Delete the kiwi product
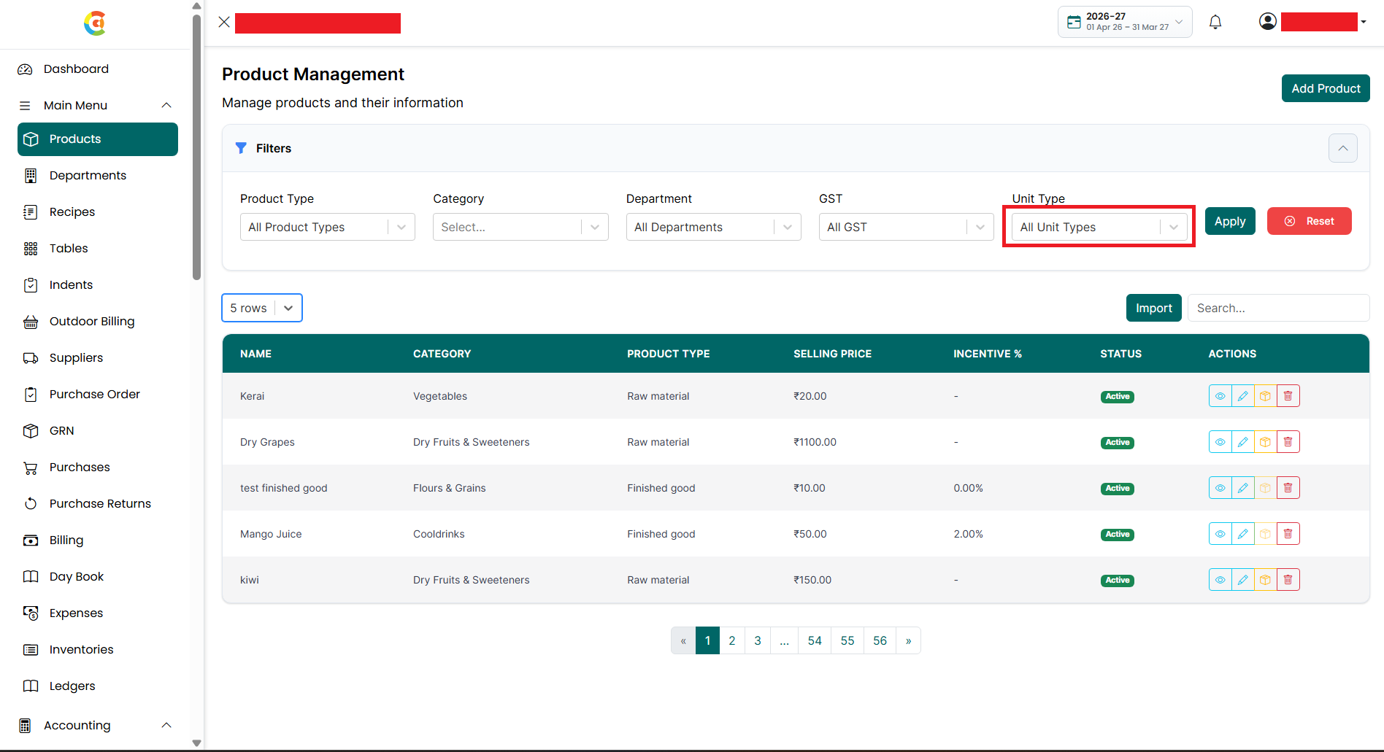The width and height of the screenshot is (1384, 752). tap(1288, 580)
